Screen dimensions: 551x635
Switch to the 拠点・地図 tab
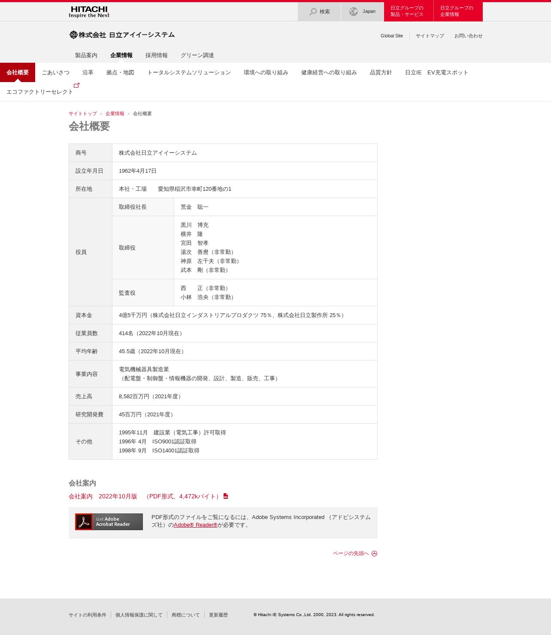pyautogui.click(x=121, y=72)
